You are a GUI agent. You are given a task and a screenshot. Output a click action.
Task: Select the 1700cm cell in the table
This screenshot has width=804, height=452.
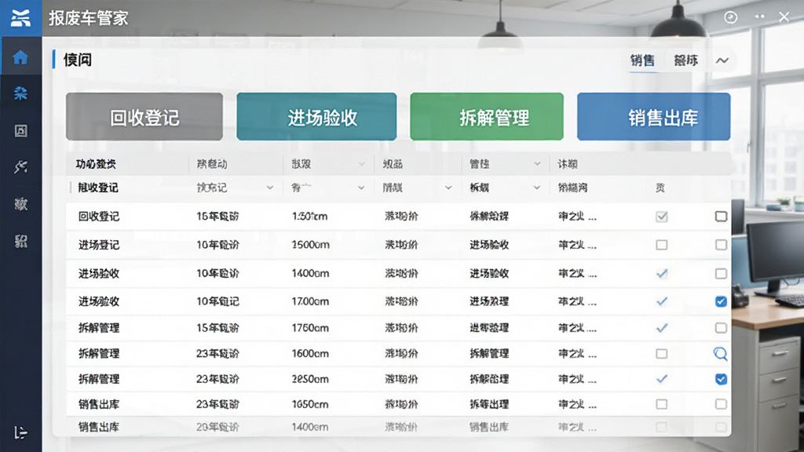coord(310,301)
